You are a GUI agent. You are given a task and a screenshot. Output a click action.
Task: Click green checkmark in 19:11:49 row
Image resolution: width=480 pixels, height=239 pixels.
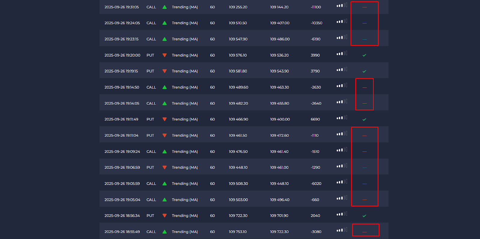click(364, 120)
